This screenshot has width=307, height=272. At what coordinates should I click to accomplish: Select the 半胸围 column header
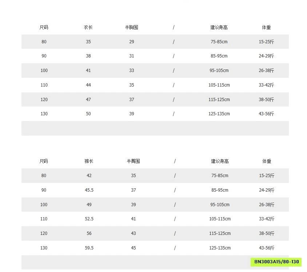tap(131, 27)
